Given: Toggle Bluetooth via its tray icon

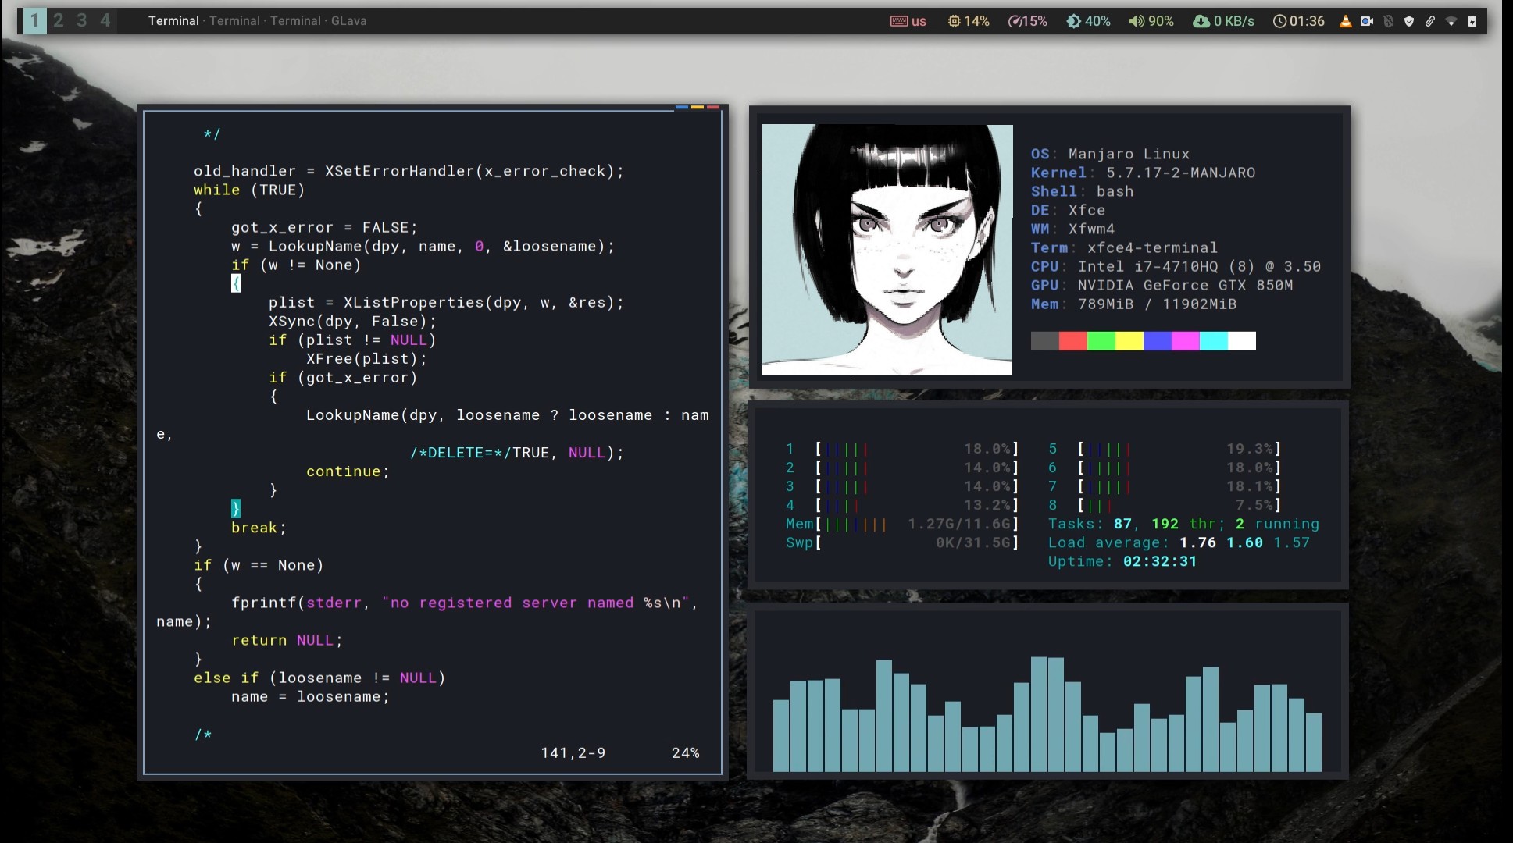Looking at the screenshot, I should point(1388,21).
